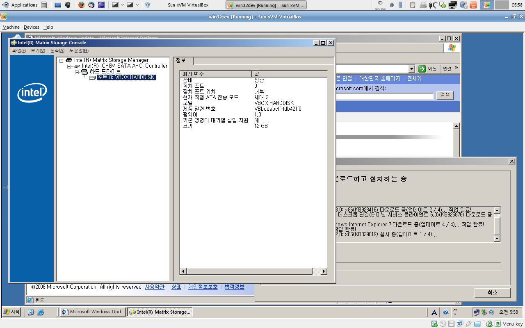The image size is (525, 328).
Task: Select 포트 0: VBOX HARDDISK tree item
Action: [x=126, y=77]
